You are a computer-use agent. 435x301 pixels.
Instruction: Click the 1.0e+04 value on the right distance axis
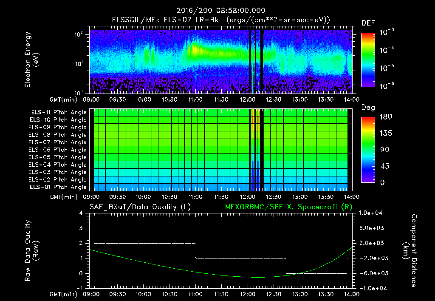[370, 213]
